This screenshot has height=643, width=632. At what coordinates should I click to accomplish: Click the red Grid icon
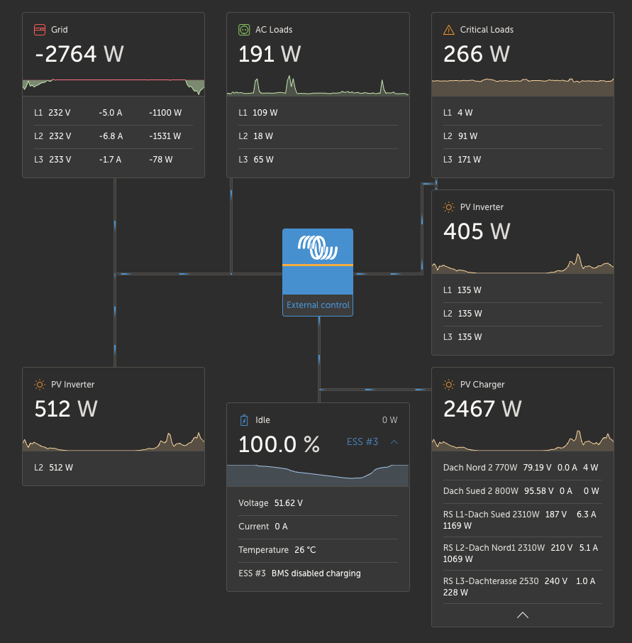[x=40, y=30]
